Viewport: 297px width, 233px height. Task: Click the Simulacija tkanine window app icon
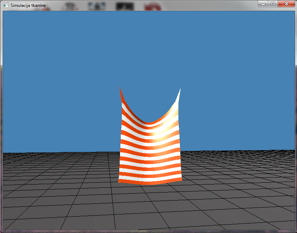(6, 5)
